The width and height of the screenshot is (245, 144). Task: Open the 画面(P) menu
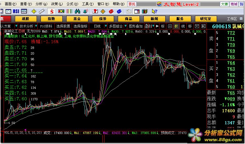tap(11, 4)
